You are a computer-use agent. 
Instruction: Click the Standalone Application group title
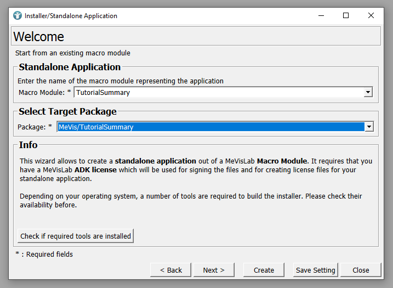click(70, 67)
